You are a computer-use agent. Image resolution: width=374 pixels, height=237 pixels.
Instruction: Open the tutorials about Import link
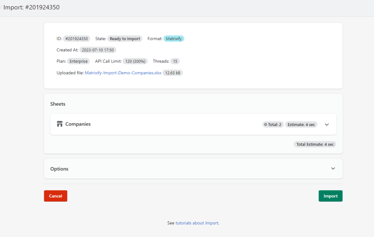coord(197,223)
